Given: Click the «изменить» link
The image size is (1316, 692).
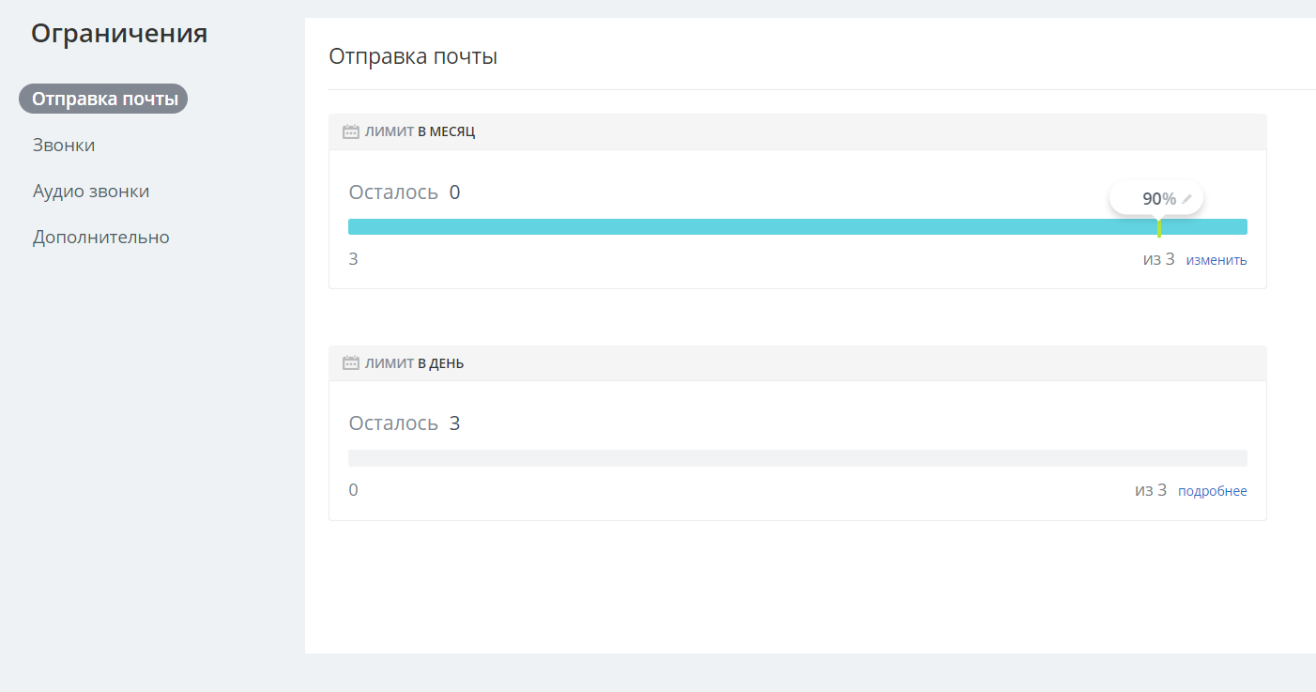Looking at the screenshot, I should tap(1217, 260).
